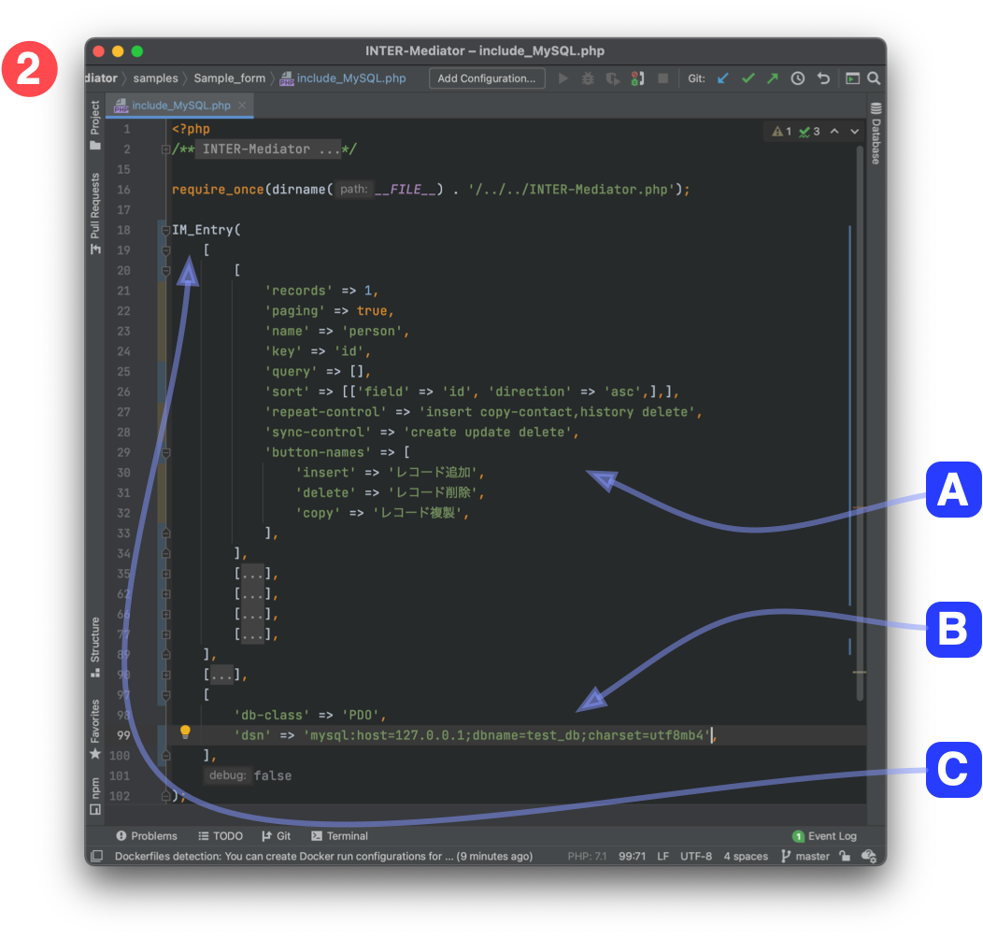
Task: Click PHP: 7.1 language level
Action: point(587,856)
